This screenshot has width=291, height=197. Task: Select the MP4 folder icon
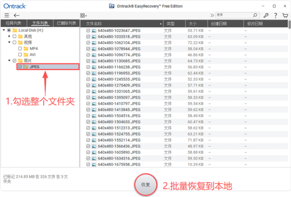tap(26, 48)
